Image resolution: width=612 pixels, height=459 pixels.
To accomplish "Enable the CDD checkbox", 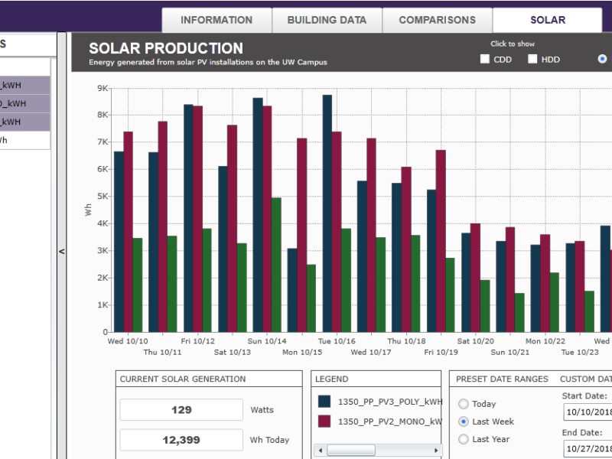I will click(485, 59).
